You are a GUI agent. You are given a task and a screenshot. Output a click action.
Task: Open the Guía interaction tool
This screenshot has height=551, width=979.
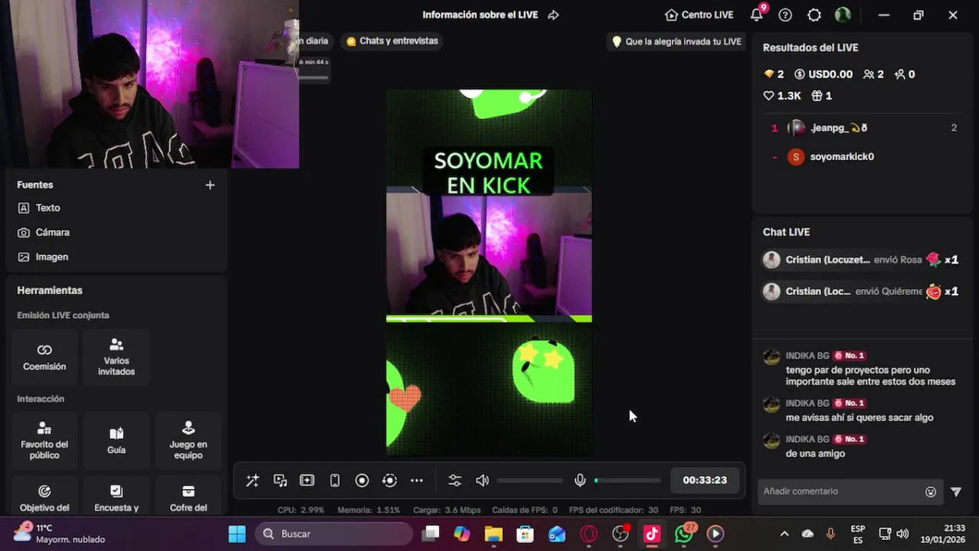116,441
